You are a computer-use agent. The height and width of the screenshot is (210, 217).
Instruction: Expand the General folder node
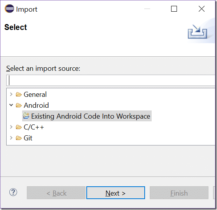11,94
